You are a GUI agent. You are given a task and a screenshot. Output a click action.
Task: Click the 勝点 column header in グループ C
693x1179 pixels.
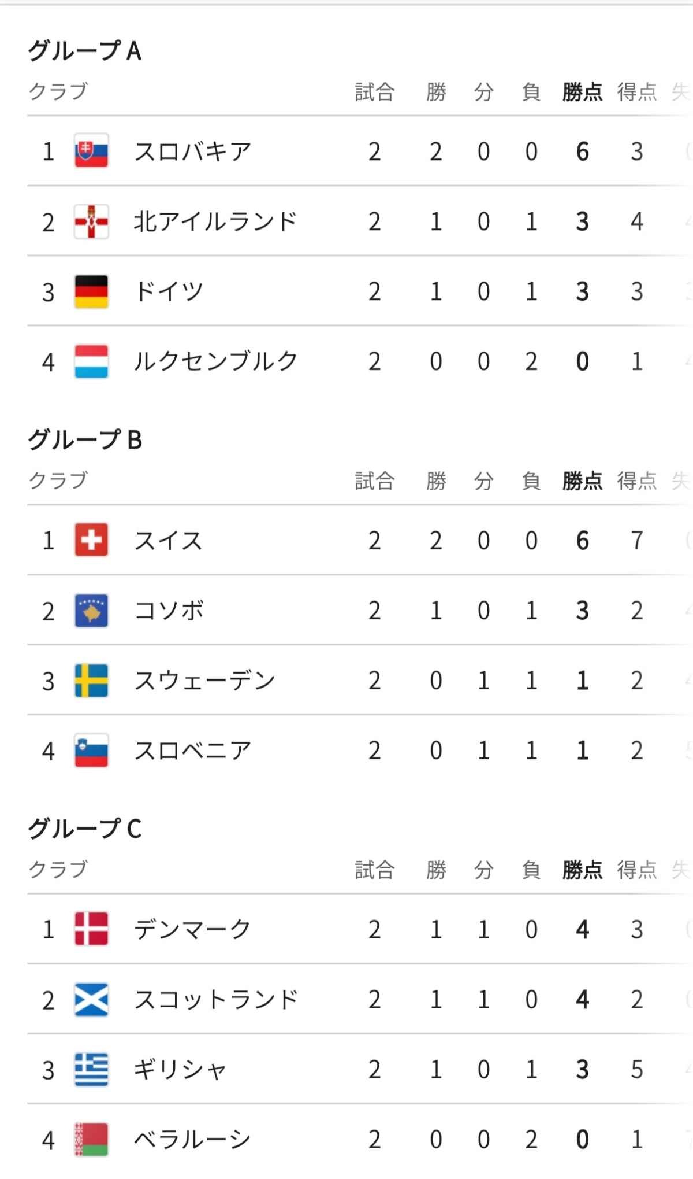click(582, 870)
